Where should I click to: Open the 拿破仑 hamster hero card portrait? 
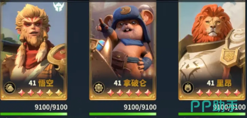123,51
